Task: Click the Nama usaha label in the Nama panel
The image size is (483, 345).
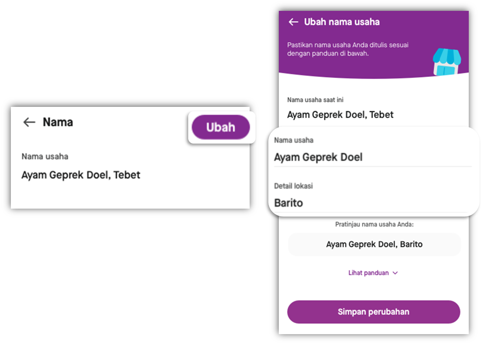Action: [x=45, y=156]
